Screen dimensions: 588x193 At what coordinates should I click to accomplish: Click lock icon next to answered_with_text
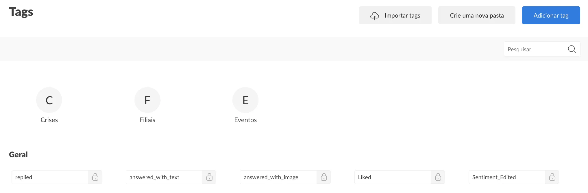click(209, 177)
